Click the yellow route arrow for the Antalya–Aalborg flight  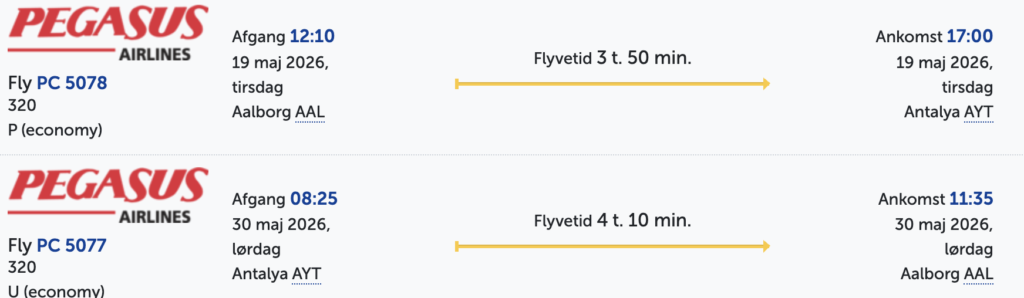612,246
